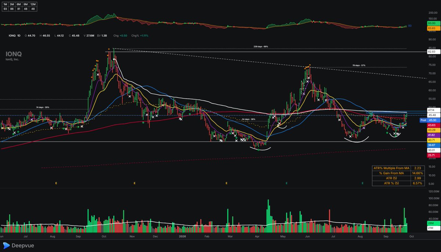Select the 74 days · 29% measurement label
Viewport: 441px width, 252px height.
(x=43, y=107)
